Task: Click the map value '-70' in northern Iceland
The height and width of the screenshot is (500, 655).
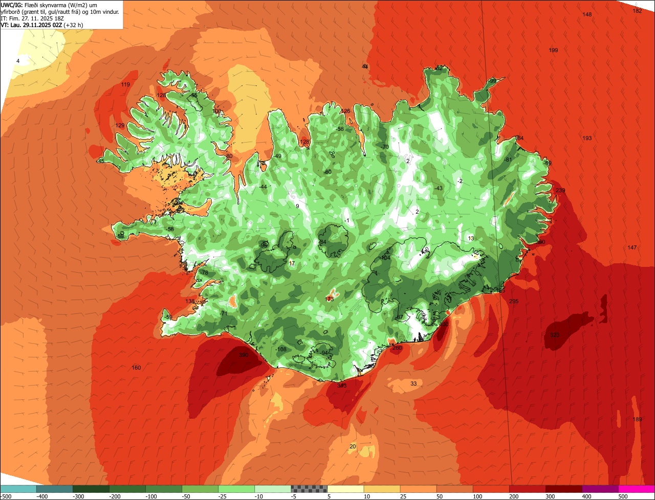Action: (x=385, y=147)
